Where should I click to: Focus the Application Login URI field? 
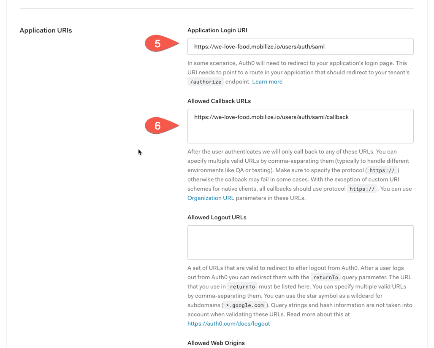click(300, 46)
